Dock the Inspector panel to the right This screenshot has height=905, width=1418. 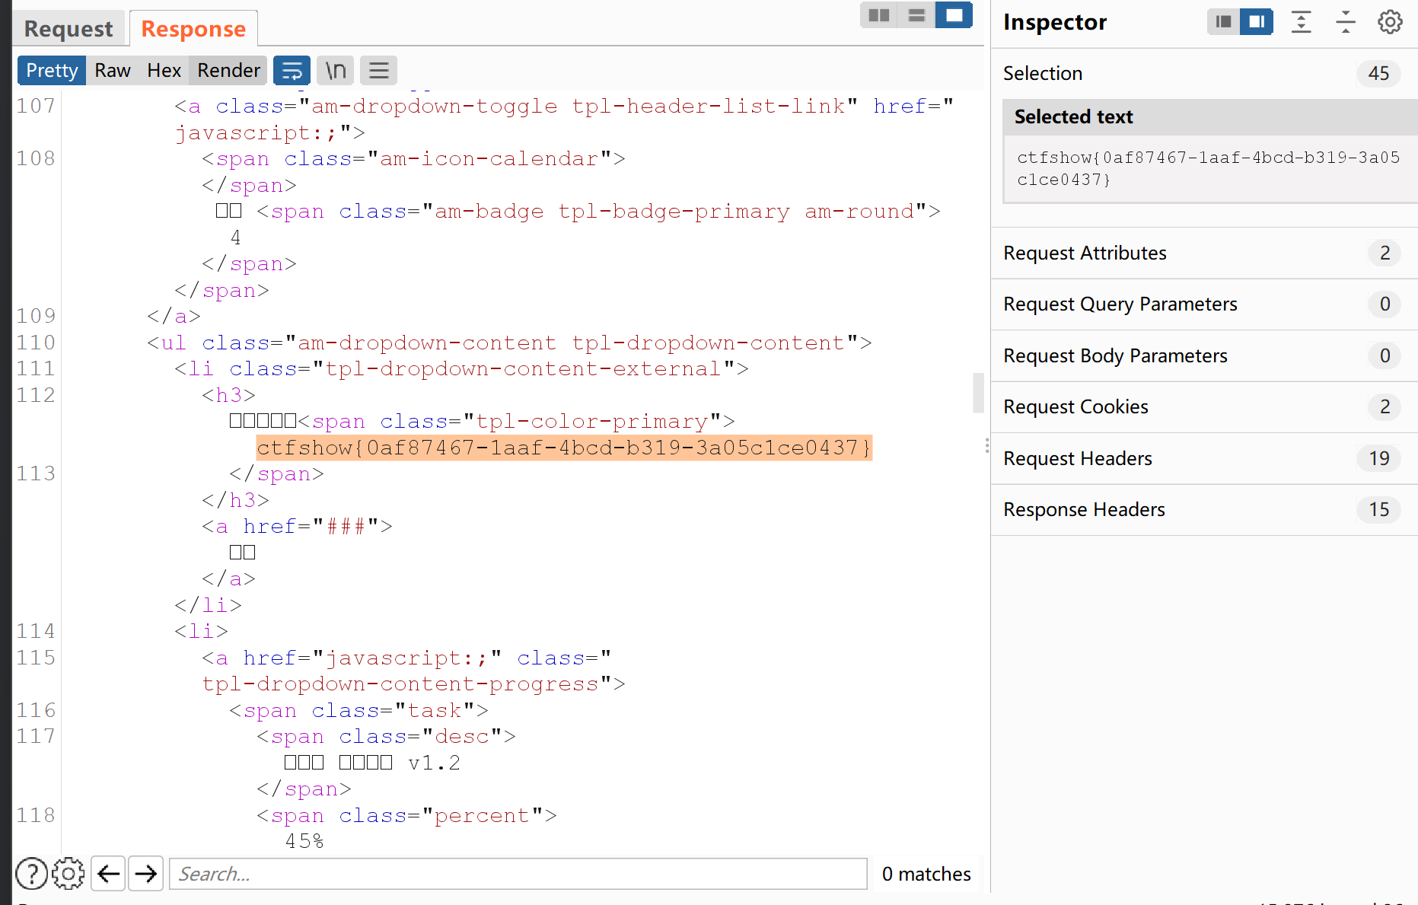[x=1257, y=22]
